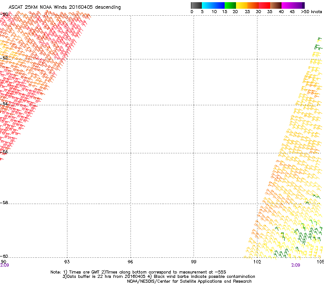324x284 pixels.
Task: Click the longitude label 93
Action: point(67,262)
